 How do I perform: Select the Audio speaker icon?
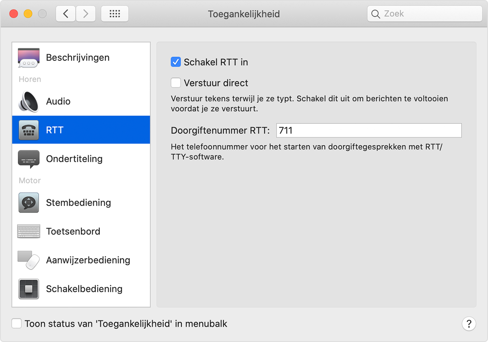point(28,101)
